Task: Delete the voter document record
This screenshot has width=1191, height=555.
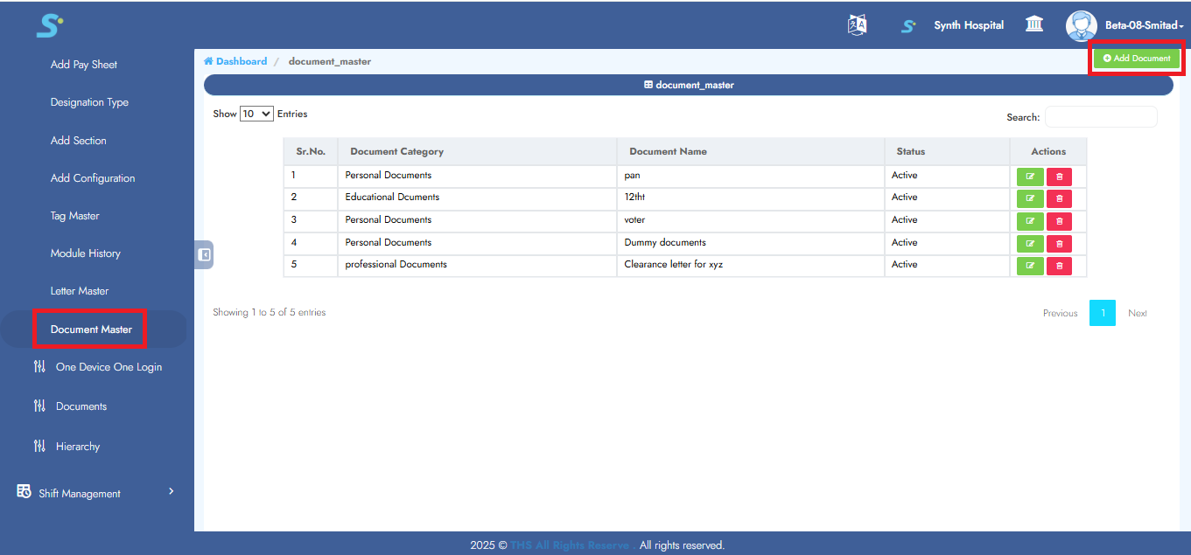Action: click(x=1059, y=220)
